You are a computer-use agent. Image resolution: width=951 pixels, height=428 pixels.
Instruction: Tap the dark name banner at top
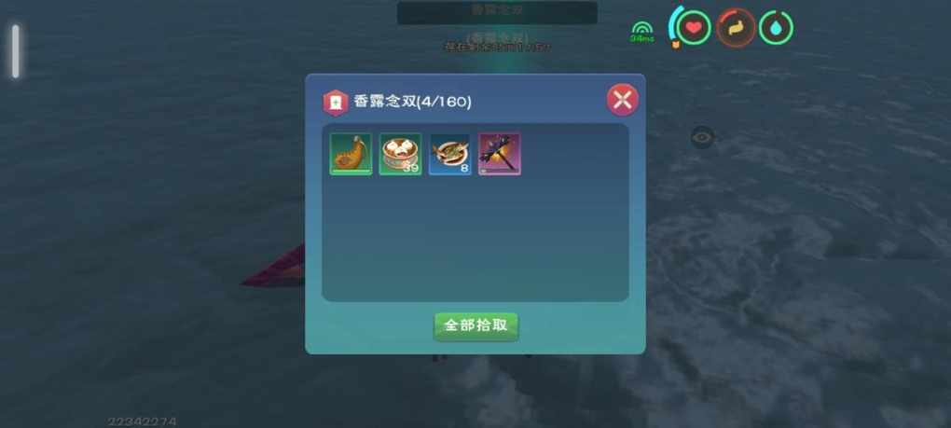497,12
